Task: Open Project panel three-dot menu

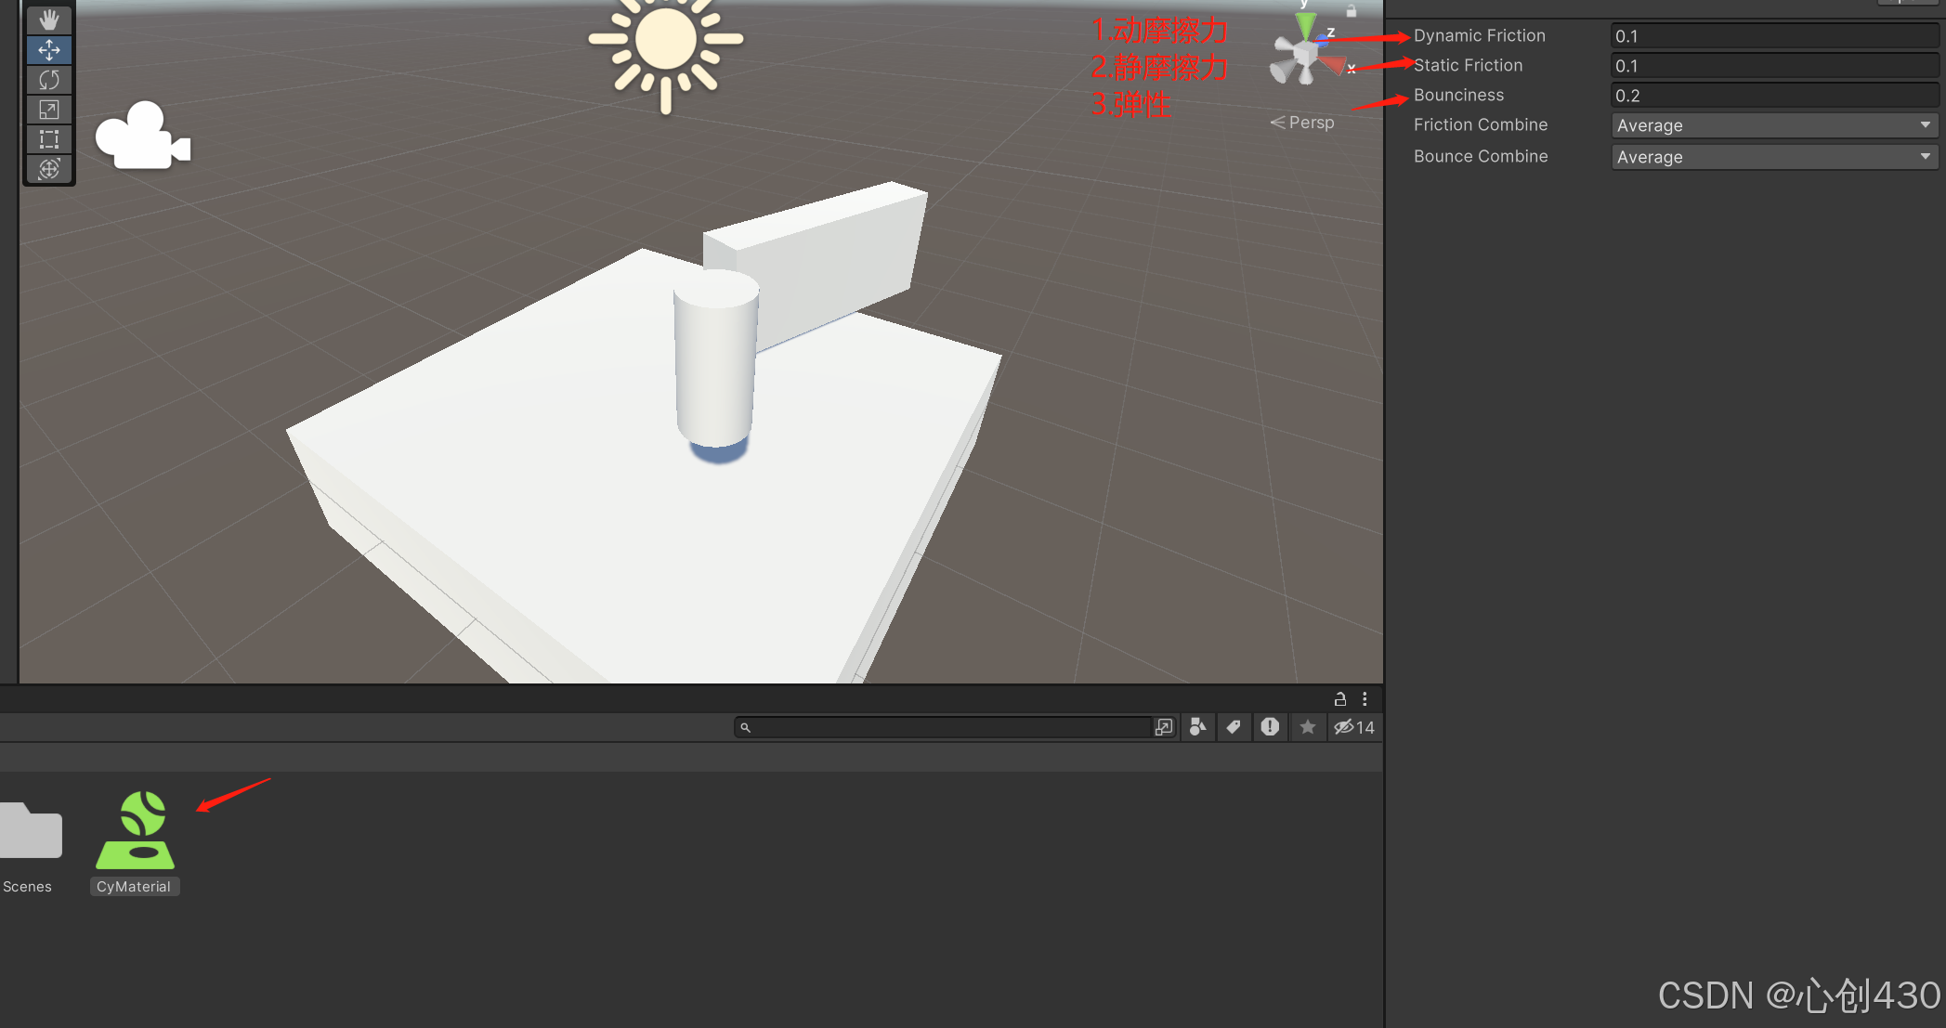Action: (x=1365, y=698)
